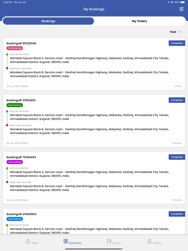Switch to the My Orders tab
Screen dimensions: 188x251
(x=139, y=21)
